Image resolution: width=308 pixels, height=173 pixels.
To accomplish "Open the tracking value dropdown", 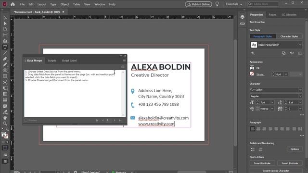I will (x=300, y=109).
